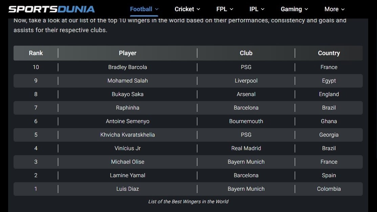Viewport: 377px width, 212px height.
Task: Click Khvicha Kvaratskhelia name
Action: tap(128, 135)
